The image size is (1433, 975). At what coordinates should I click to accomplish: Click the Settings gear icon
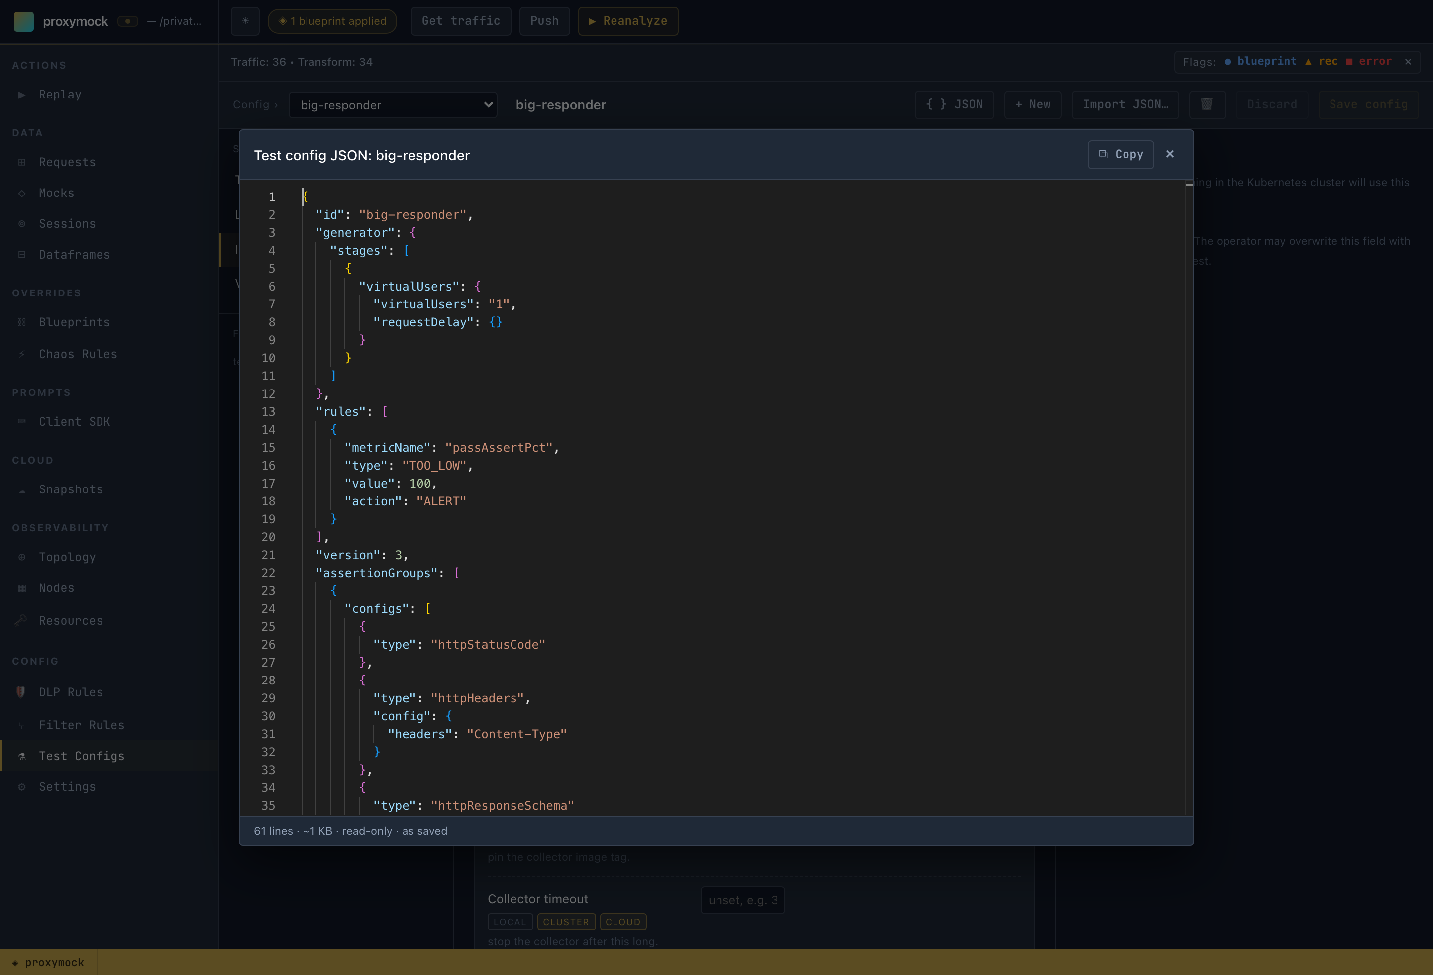pos(21,787)
